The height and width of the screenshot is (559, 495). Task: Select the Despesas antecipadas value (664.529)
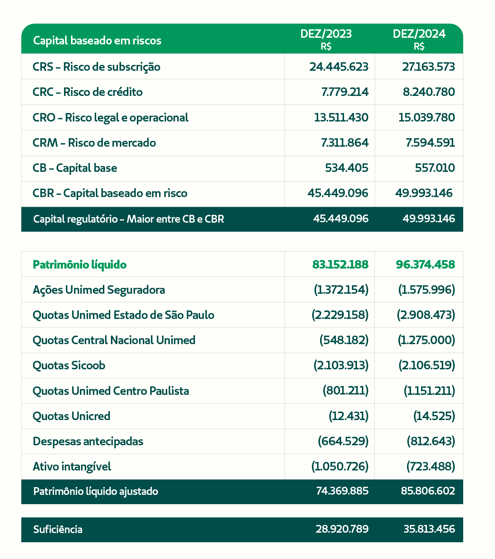pos(343,442)
